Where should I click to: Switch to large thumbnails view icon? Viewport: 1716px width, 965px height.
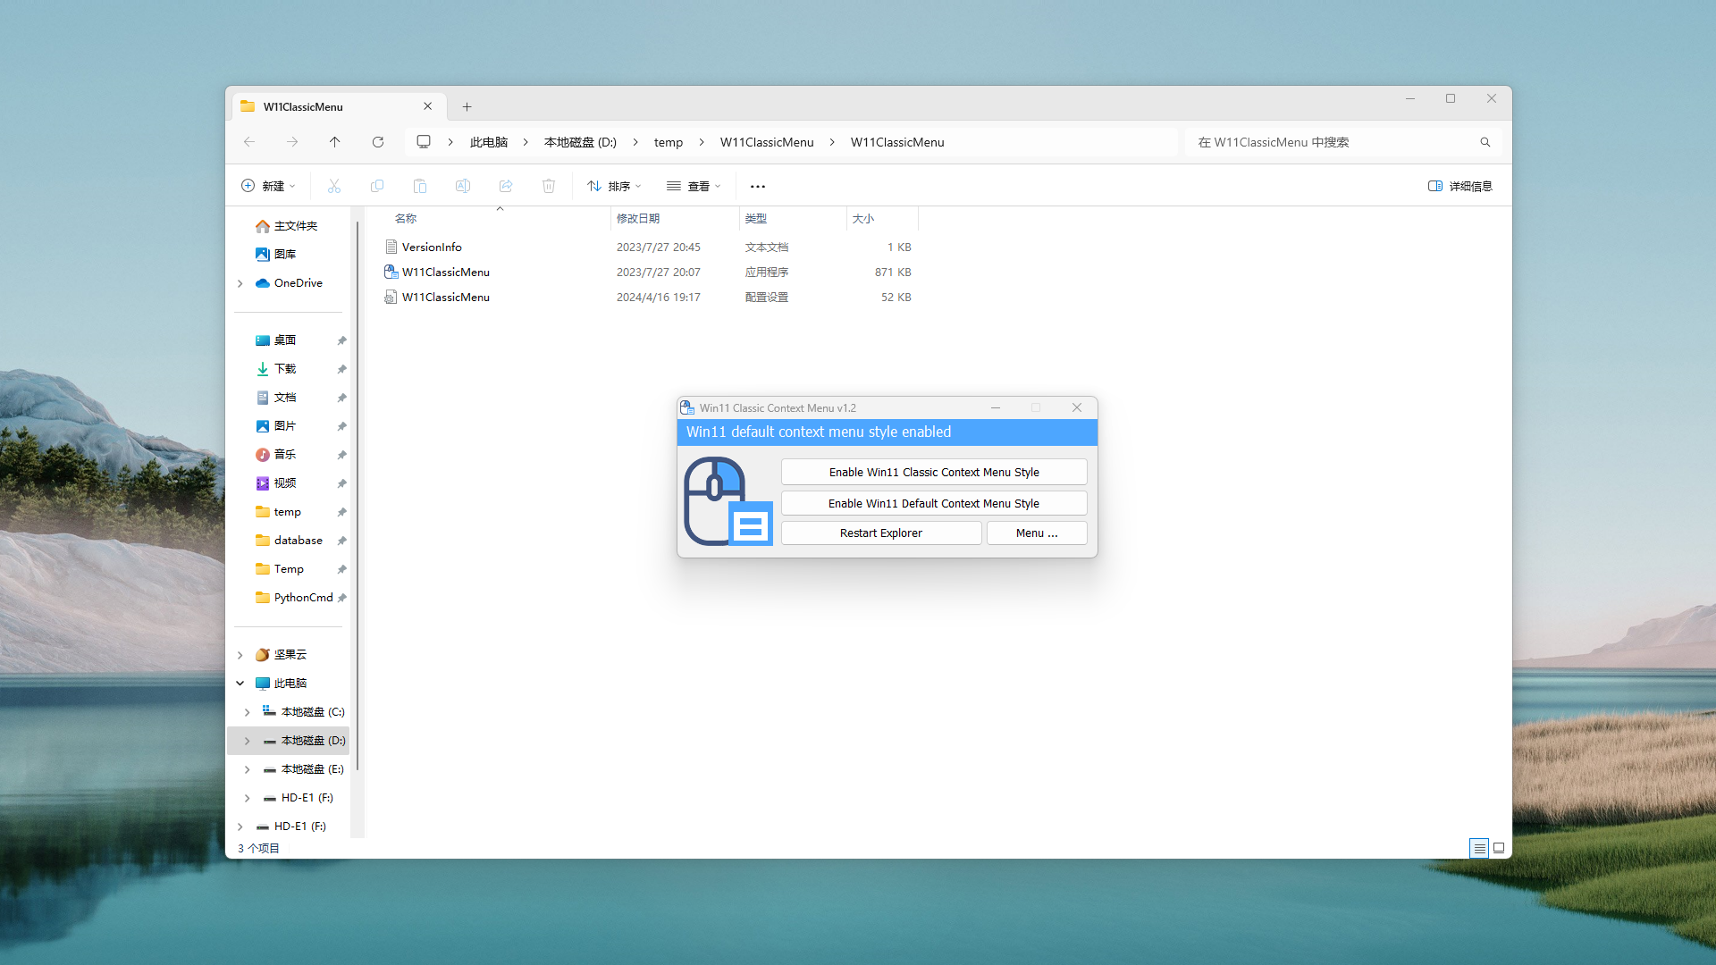(1499, 848)
